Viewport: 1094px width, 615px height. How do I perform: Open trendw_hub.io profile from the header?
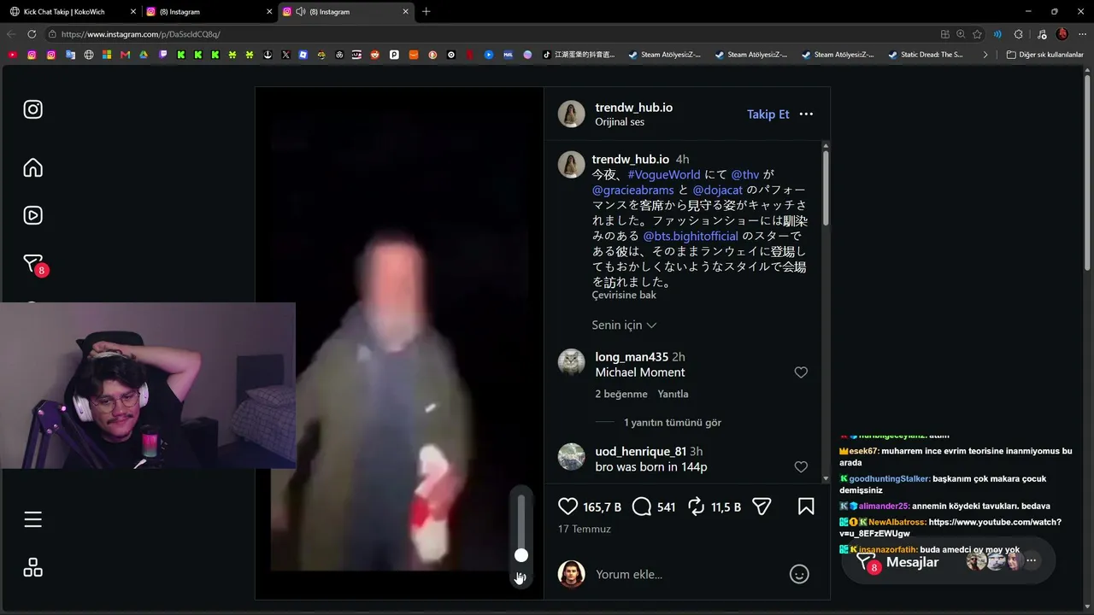pyautogui.click(x=633, y=108)
